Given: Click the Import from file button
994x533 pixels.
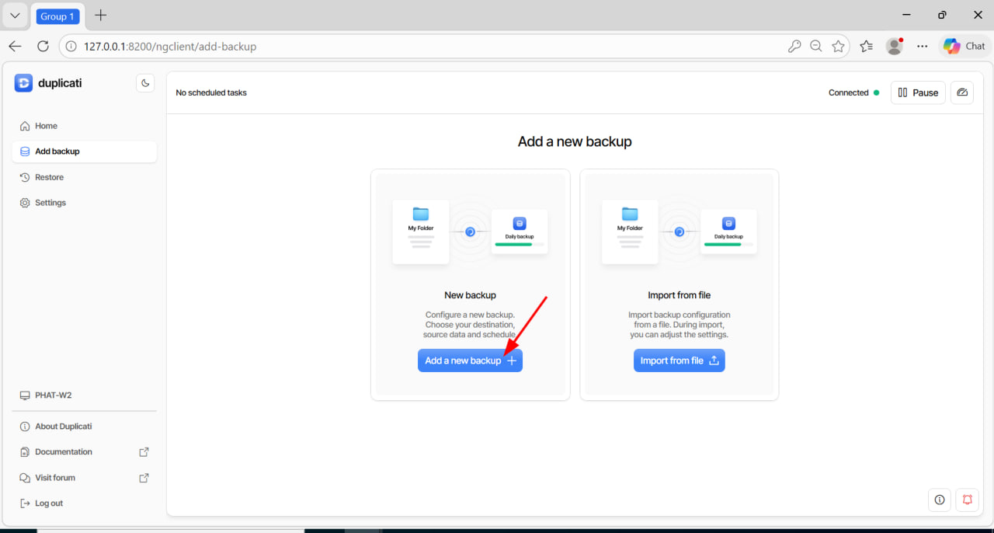Looking at the screenshot, I should pos(679,360).
